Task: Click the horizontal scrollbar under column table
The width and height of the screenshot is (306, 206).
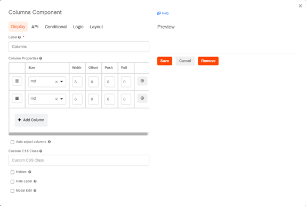Action: click(x=78, y=134)
